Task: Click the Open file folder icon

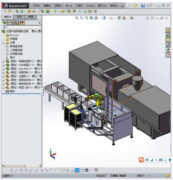Action: (135, 6)
